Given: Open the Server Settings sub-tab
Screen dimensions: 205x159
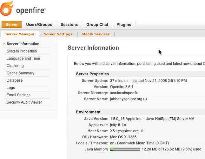Looking at the screenshot, I should [x=58, y=34].
